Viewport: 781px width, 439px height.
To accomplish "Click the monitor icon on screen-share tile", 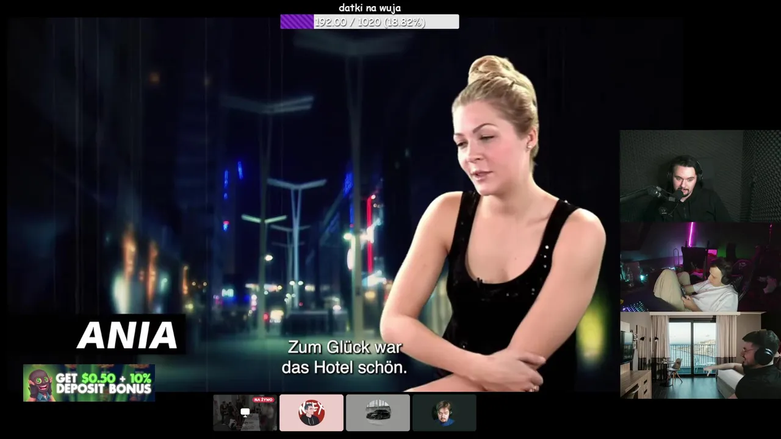I will [x=245, y=413].
